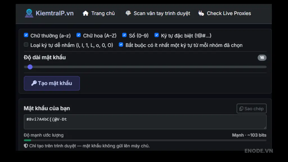Open the Check Live Proxies page
This screenshot has width=288, height=162.
pos(229,13)
